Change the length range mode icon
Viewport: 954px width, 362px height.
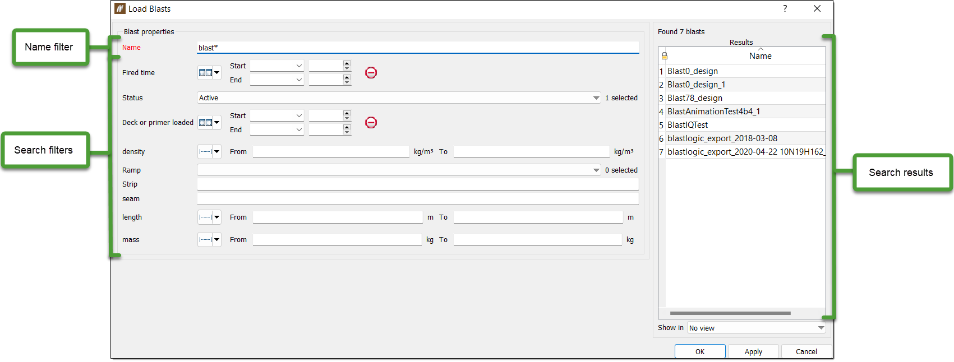(209, 217)
